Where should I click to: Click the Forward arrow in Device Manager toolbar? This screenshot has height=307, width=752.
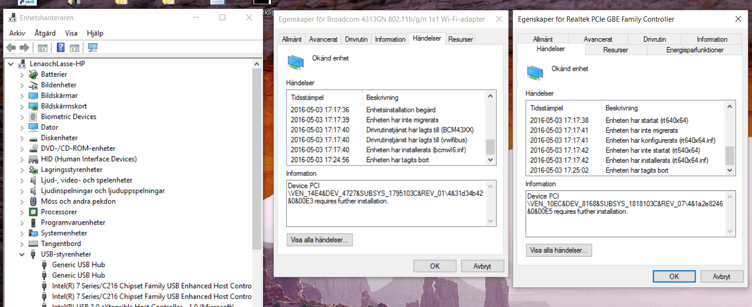tap(25, 47)
